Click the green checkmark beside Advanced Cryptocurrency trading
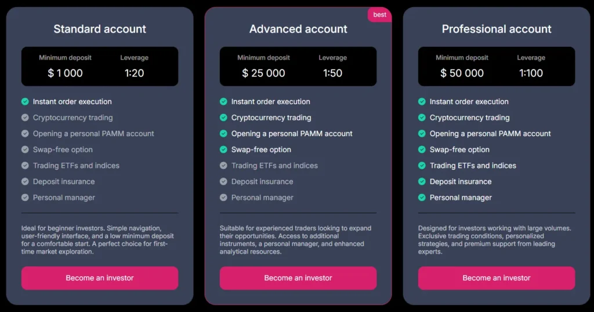This screenshot has height=312, width=594. point(223,118)
